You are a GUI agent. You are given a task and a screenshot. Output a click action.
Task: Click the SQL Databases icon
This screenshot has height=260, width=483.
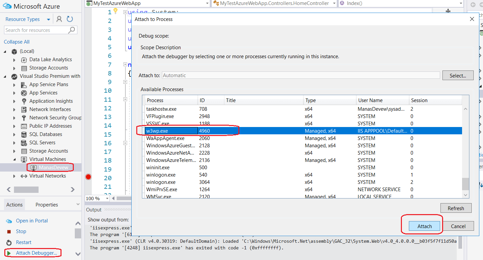point(23,134)
